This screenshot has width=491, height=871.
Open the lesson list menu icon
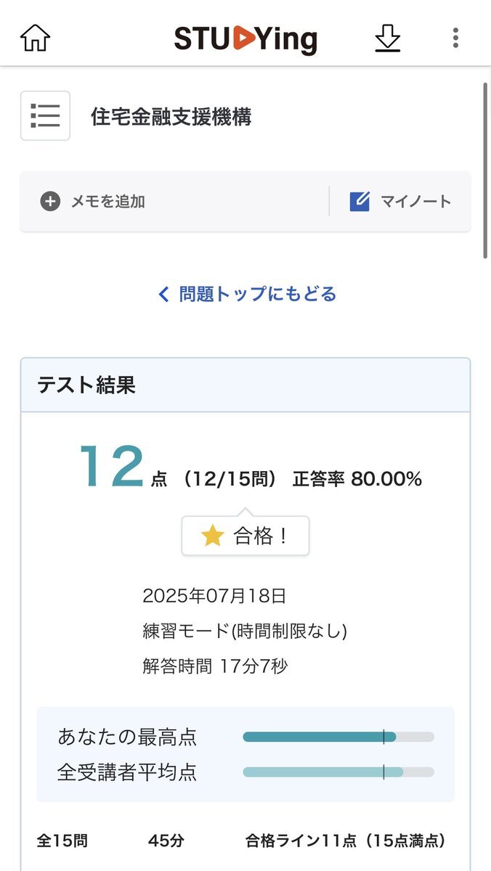(x=45, y=115)
